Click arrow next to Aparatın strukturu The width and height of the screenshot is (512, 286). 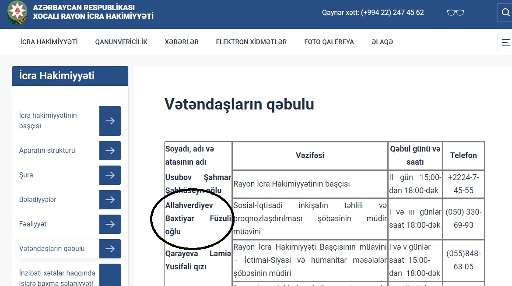point(110,150)
